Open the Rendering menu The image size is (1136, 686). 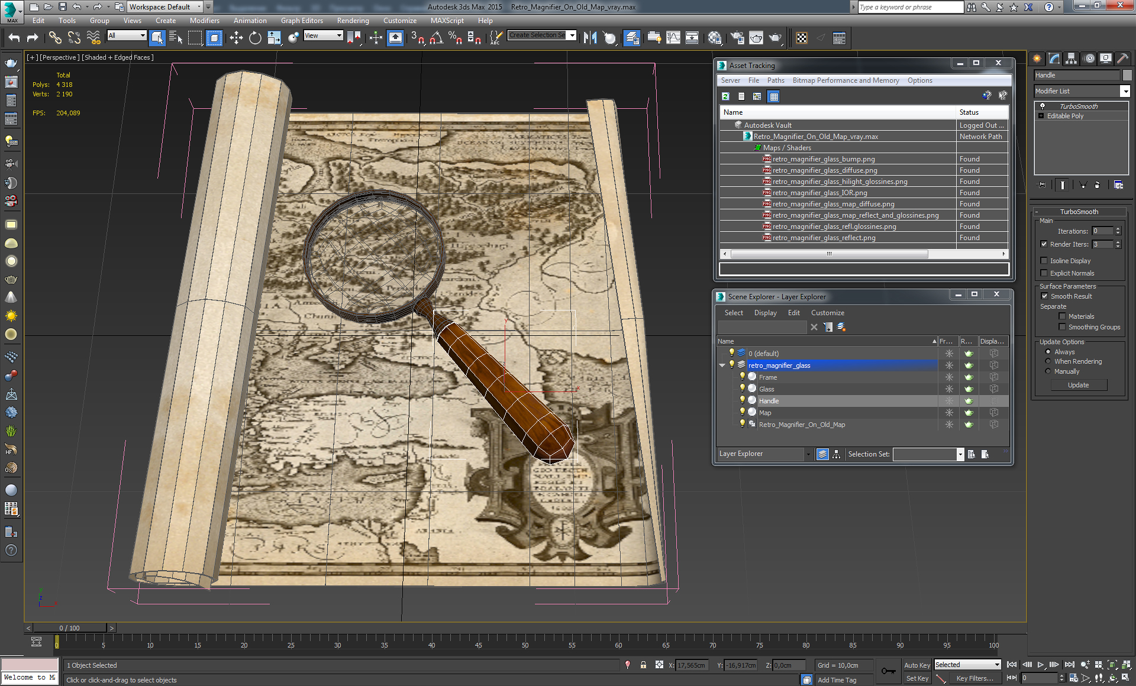353,21
